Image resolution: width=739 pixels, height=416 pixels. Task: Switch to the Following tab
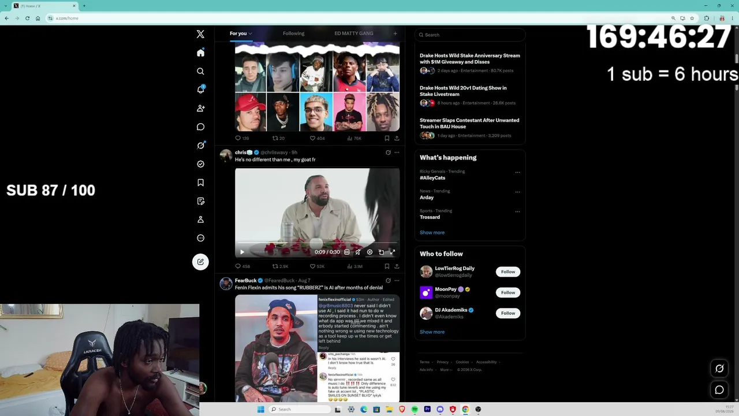point(293,34)
